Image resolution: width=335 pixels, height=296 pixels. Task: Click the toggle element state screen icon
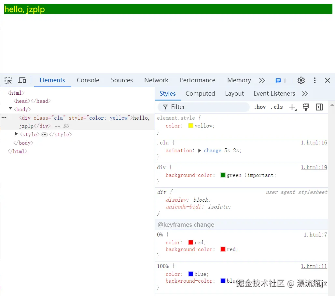305,107
